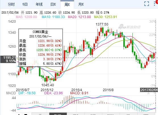This screenshot has width=158, height=115.
Task: Open the 年线 yearly chart tab
Action: coord(39,4)
